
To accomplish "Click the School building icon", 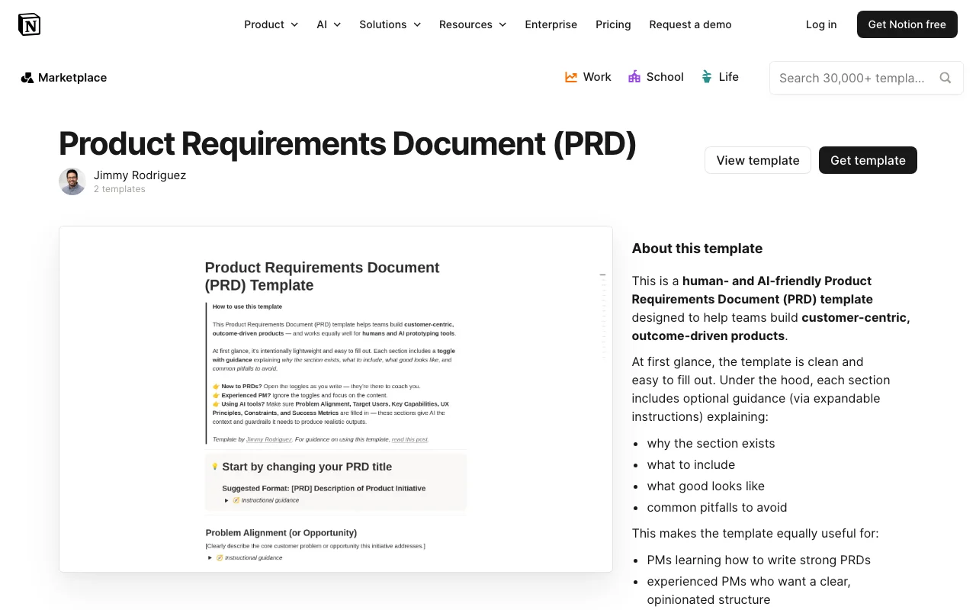I will click(634, 77).
